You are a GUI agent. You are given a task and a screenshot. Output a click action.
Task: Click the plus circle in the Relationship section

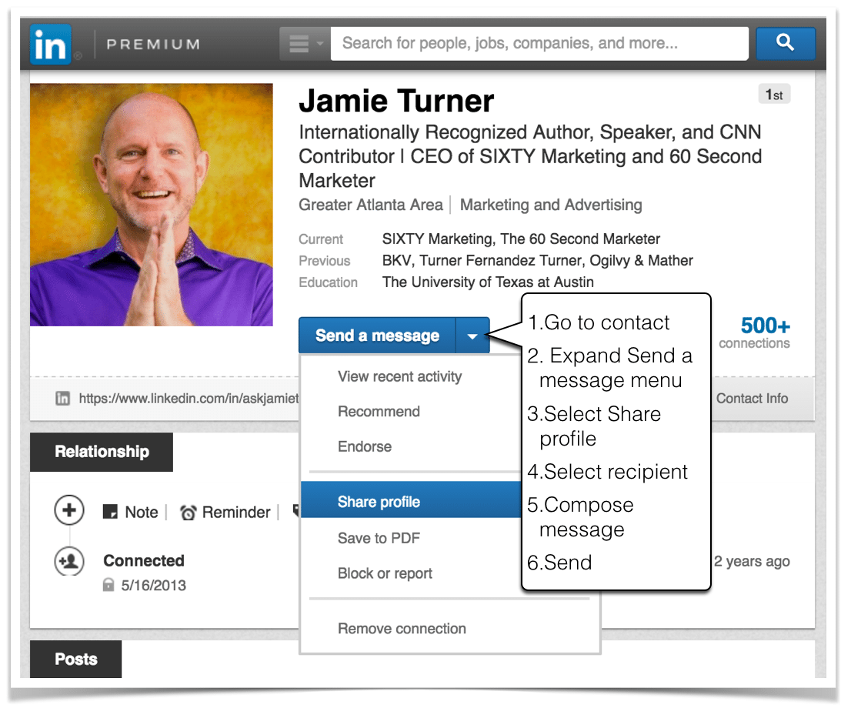69,510
